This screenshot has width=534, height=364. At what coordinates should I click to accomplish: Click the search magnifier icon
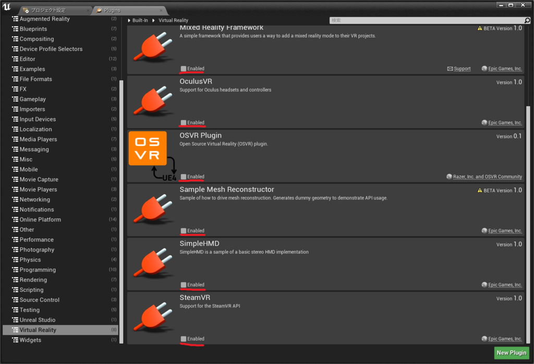point(527,20)
